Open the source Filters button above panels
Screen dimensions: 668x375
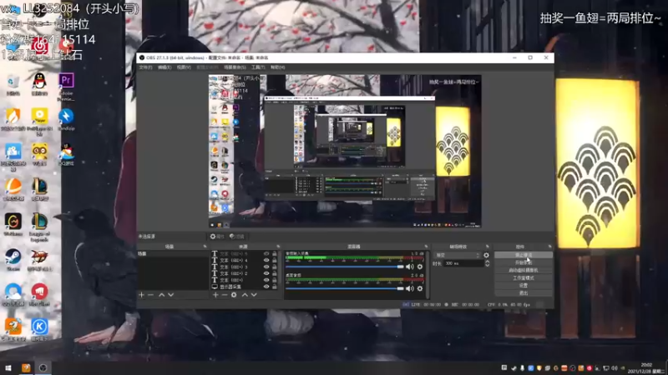[237, 237]
